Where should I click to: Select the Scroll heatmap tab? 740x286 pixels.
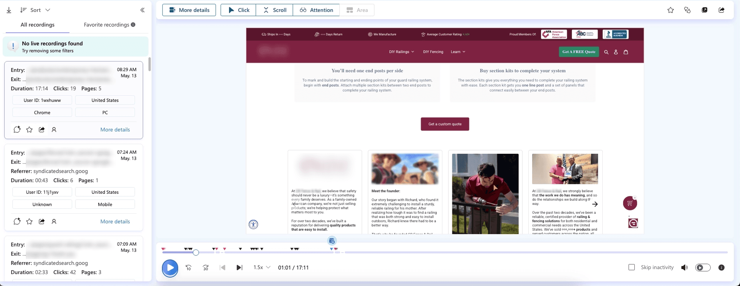point(275,10)
